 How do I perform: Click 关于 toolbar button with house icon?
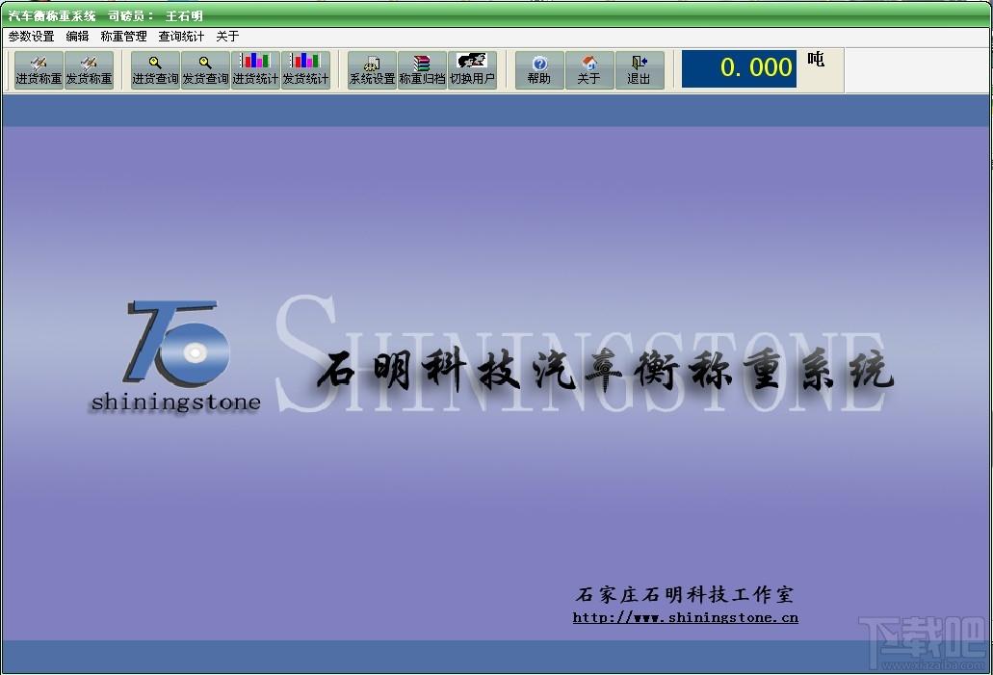tap(588, 70)
